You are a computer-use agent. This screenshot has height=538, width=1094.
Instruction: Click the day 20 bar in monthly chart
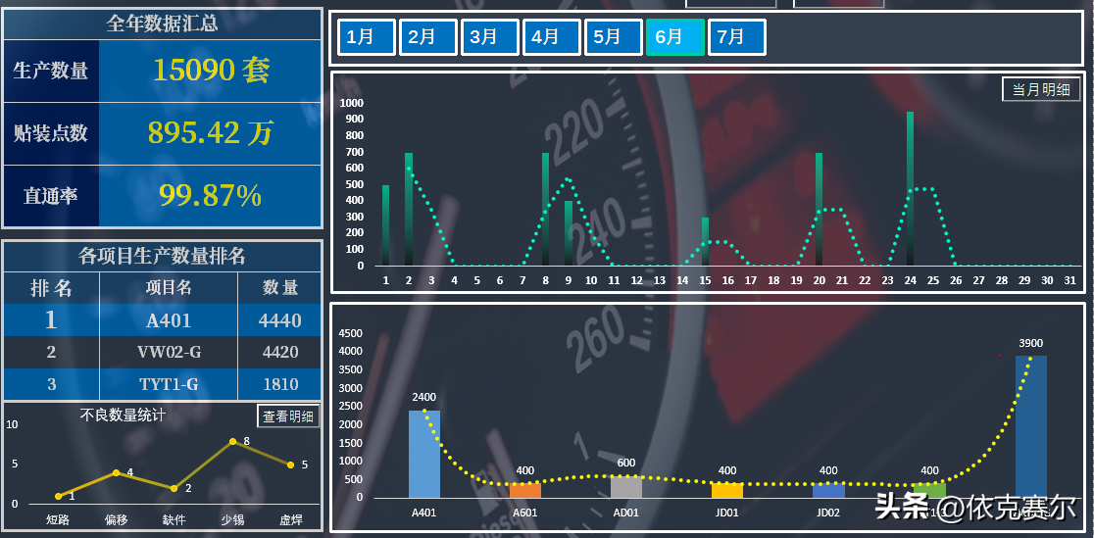[x=820, y=210]
